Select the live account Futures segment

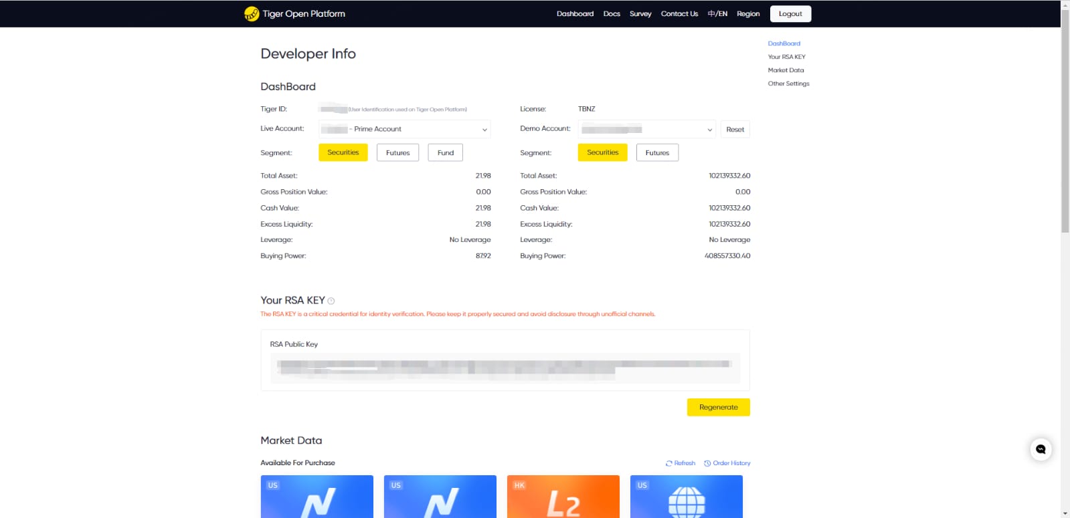point(397,152)
